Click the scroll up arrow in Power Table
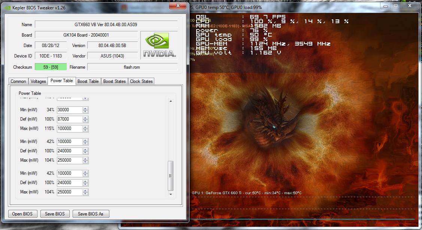Screen dimensions: 422x230 pyautogui.click(x=171, y=101)
